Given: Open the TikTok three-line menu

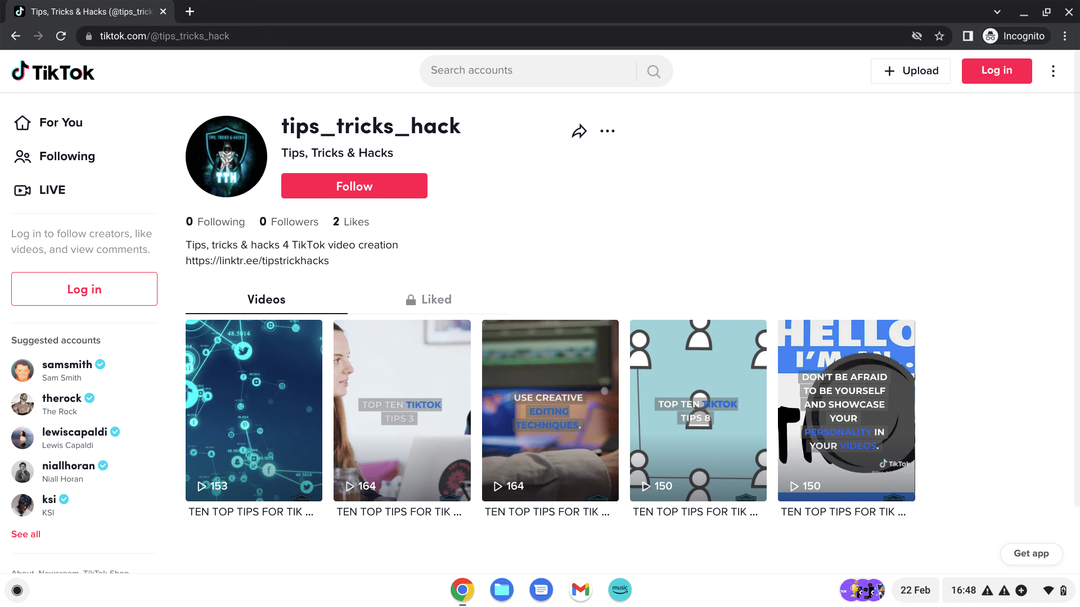Looking at the screenshot, I should (x=1054, y=70).
